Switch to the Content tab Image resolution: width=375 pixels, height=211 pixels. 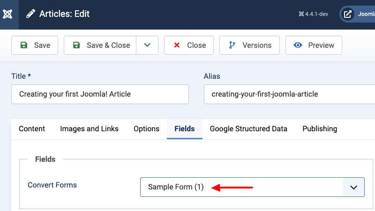click(x=32, y=128)
